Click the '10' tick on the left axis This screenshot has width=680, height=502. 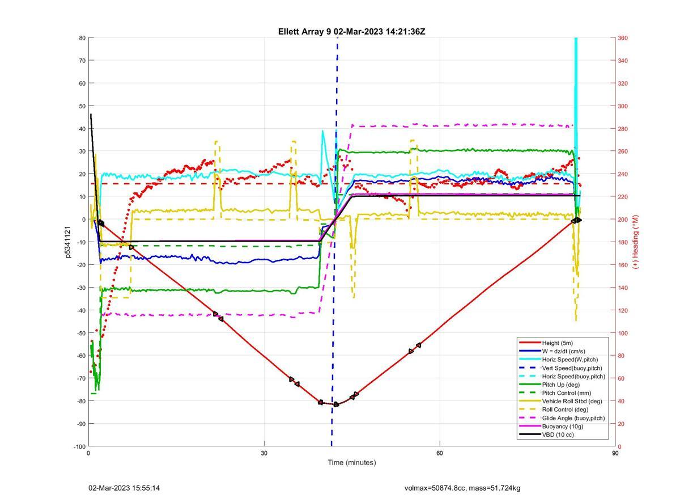(83, 197)
